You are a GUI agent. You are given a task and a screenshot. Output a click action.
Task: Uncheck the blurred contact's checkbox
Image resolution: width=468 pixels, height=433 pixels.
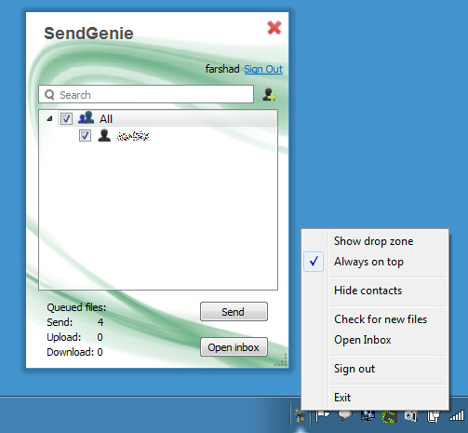click(85, 136)
